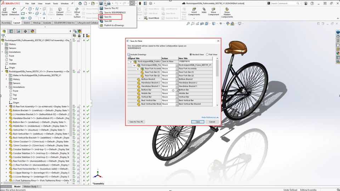Open the DisplayManager color ball tab
The width and height of the screenshot is (340, 191).
[32, 31]
